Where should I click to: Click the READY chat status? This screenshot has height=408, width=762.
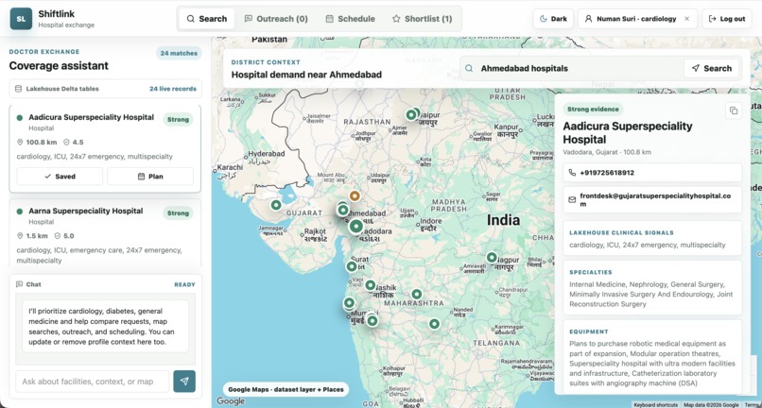[x=184, y=284]
